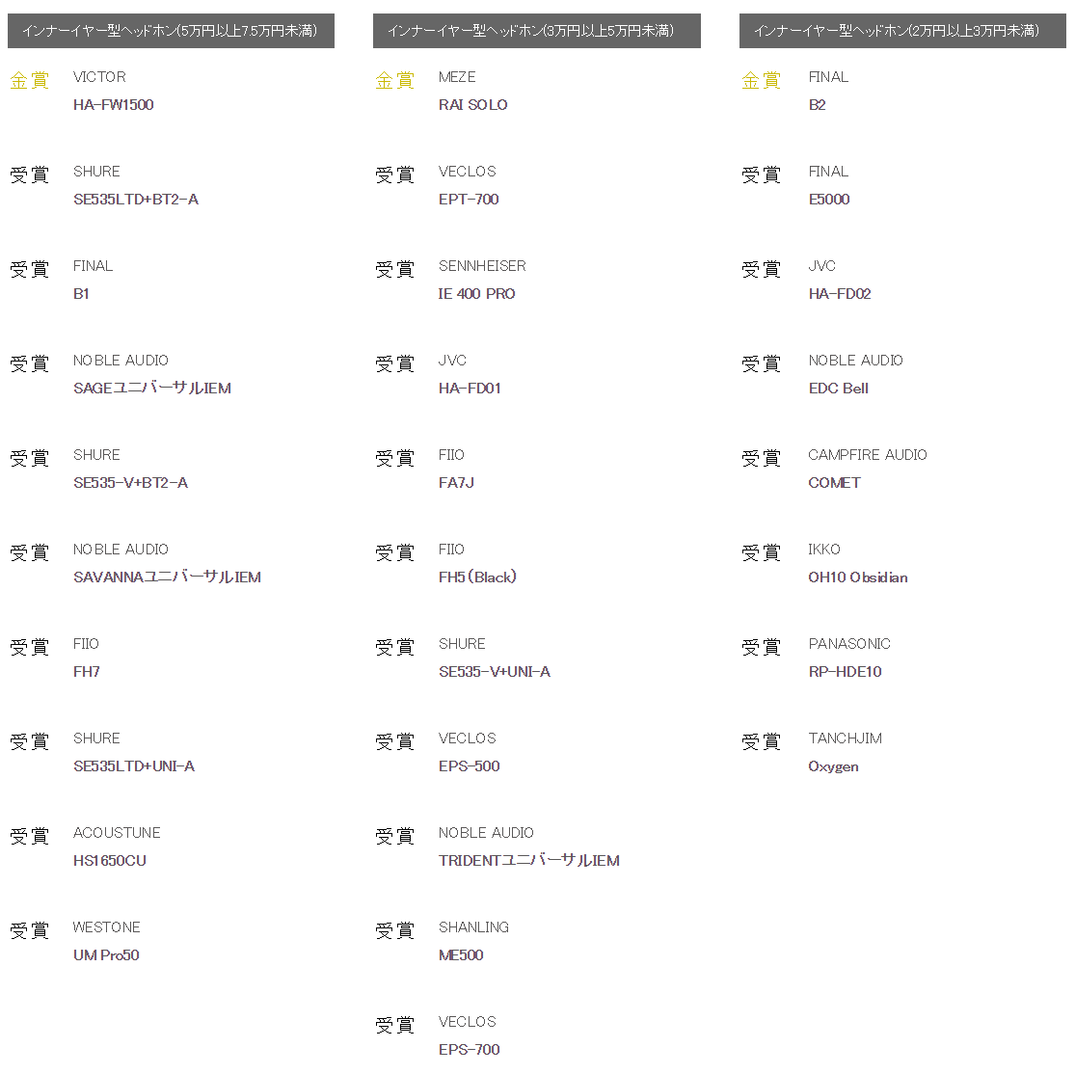Click the SHURE SE535LTD+BT2-A link
Image resolution: width=1075 pixels, height=1074 pixels.
tap(136, 200)
